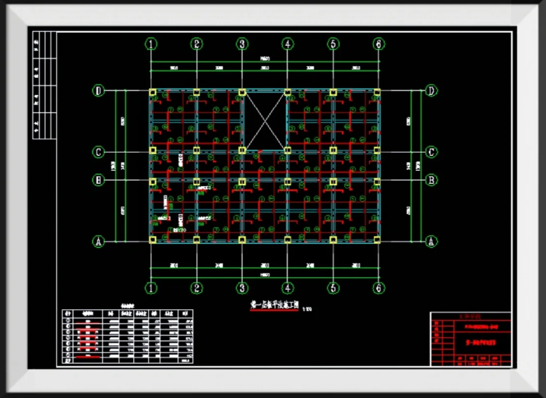546x398 pixels.
Task: Select X-marked slab opening between axes 3 and 4
Action: click(x=265, y=121)
